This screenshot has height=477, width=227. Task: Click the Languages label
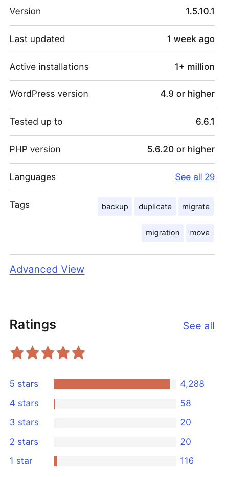(x=33, y=177)
